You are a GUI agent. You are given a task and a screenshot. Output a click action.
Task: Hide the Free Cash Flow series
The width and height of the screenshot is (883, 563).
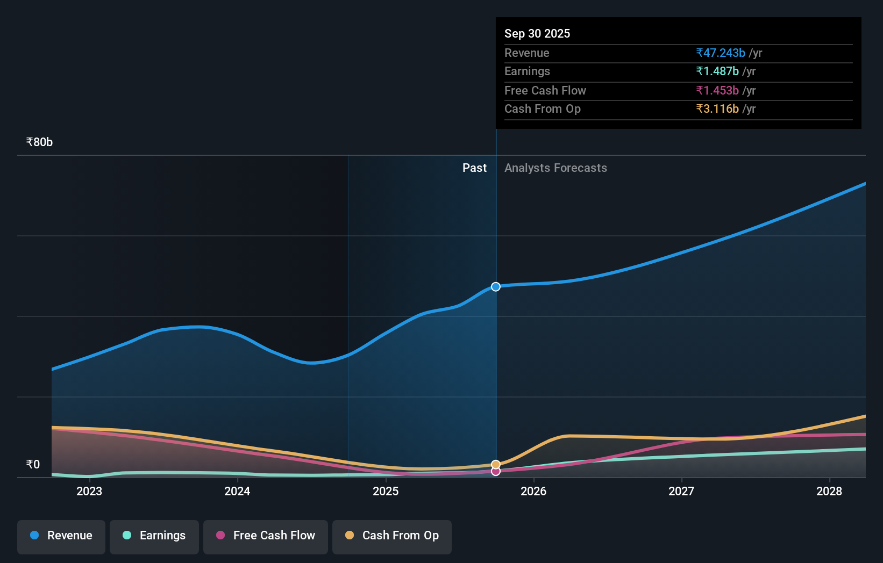pos(265,537)
